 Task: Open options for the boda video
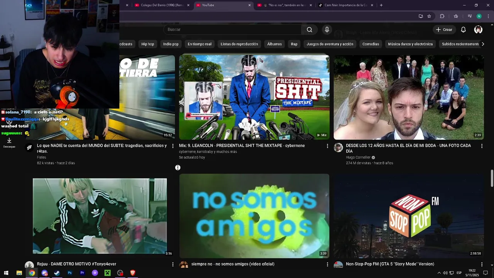tap(482, 146)
